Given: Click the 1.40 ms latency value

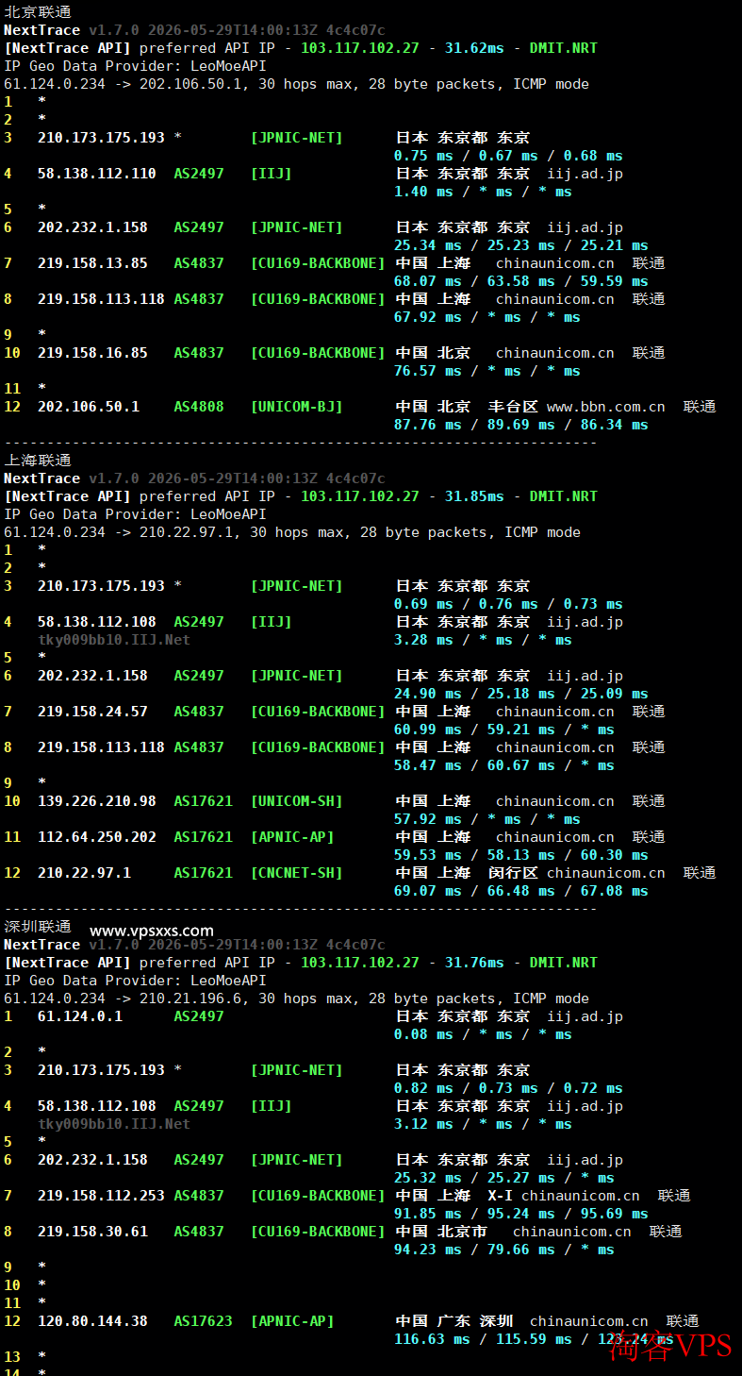Looking at the screenshot, I should (423, 192).
